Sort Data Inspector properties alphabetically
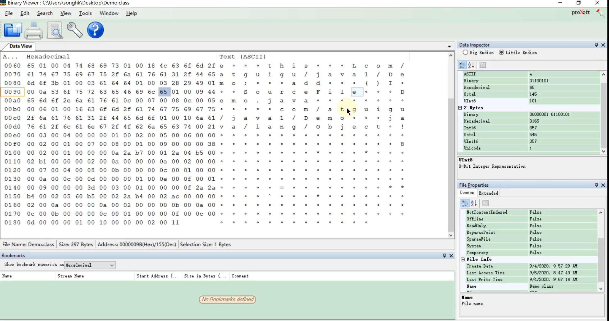The width and height of the screenshot is (609, 321). point(471,65)
